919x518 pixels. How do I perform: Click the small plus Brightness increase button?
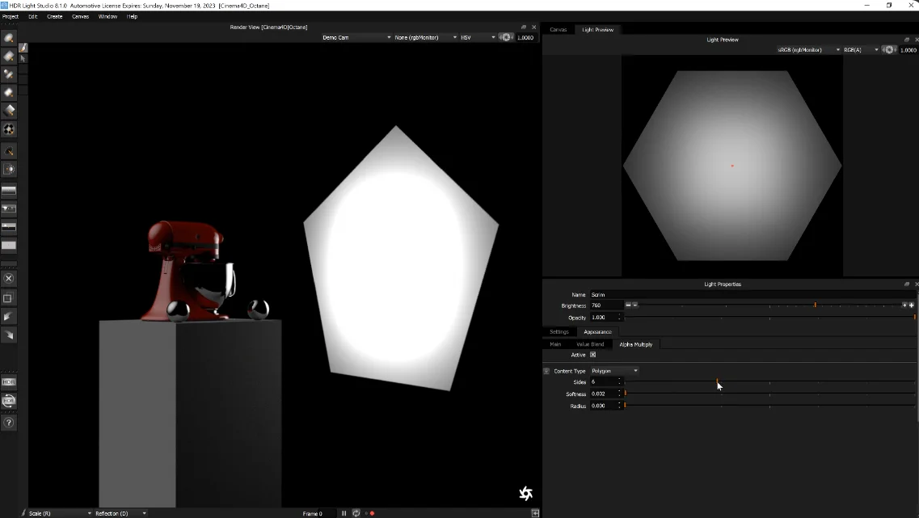[x=904, y=305]
